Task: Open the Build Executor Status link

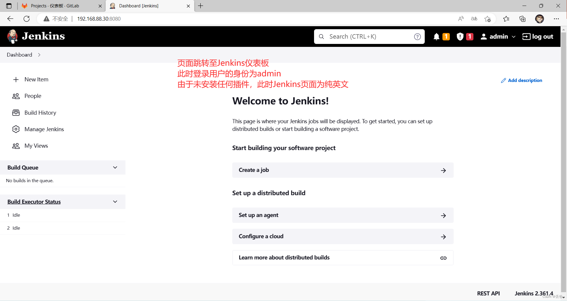Action: click(x=34, y=202)
